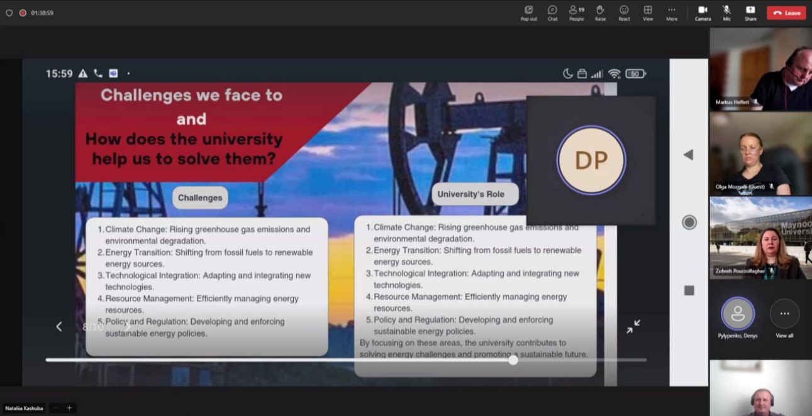Share your screen with Share button

click(750, 13)
